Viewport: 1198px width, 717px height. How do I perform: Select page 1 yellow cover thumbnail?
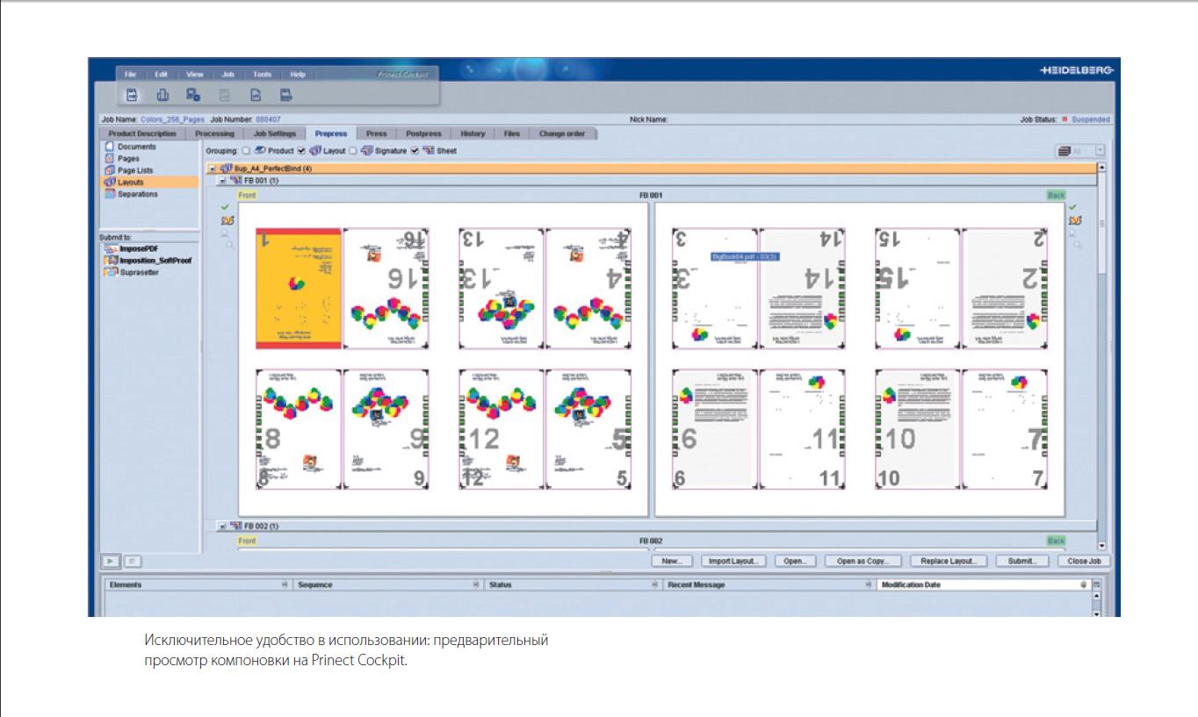click(x=298, y=289)
